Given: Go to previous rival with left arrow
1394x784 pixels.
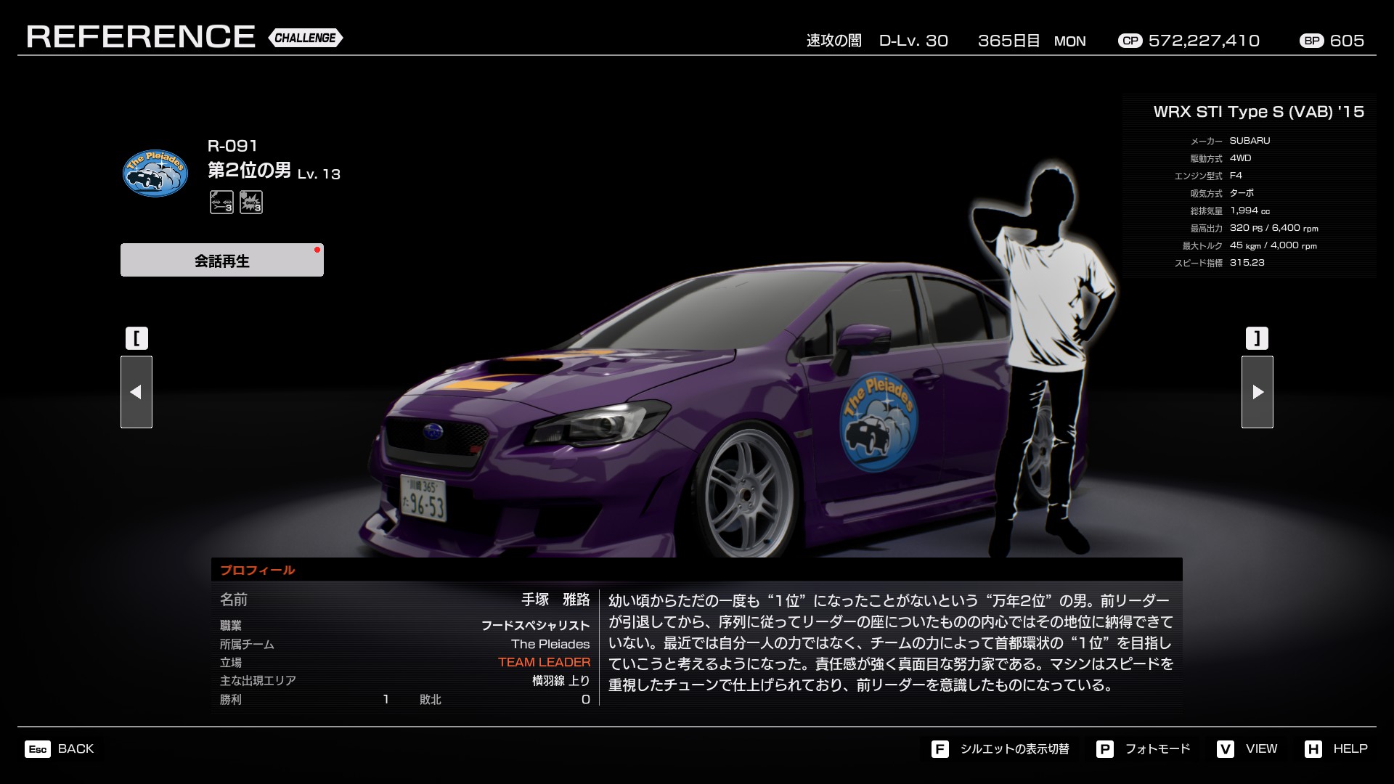Looking at the screenshot, I should [136, 392].
